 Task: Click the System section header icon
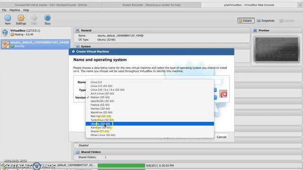pos(78,46)
